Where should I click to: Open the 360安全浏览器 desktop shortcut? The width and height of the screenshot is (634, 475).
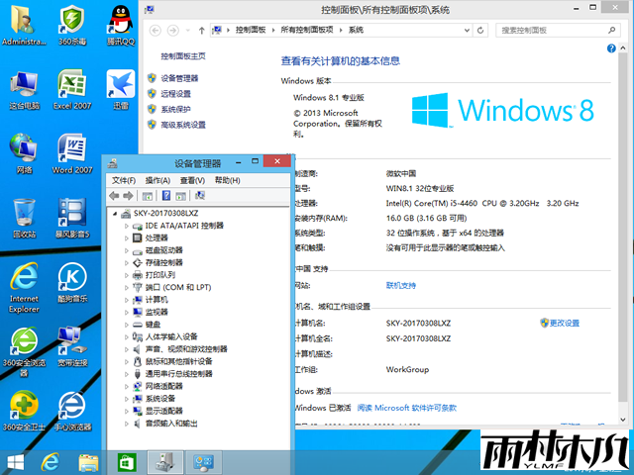coord(24,351)
